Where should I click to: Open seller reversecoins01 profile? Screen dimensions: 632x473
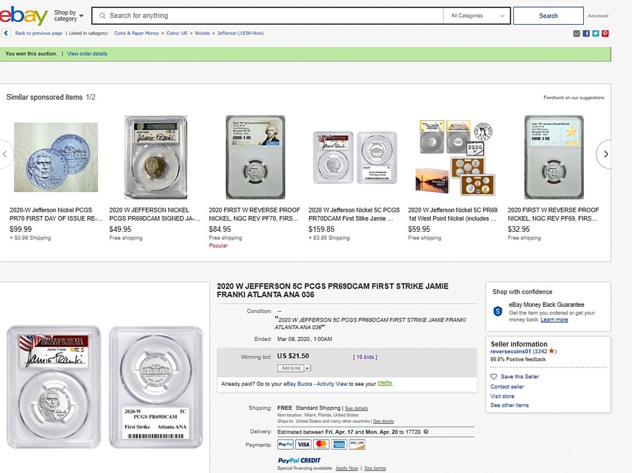[x=510, y=351]
